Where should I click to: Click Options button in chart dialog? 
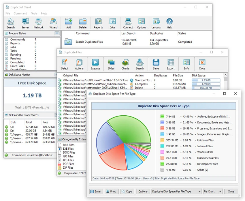(143, 191)
